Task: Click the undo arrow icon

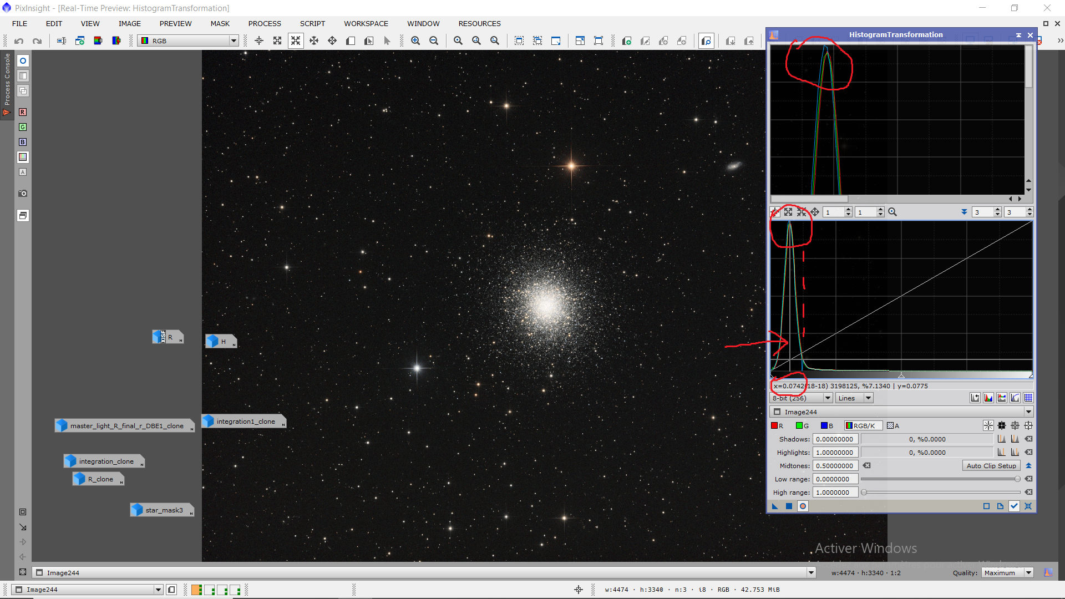Action: point(19,40)
